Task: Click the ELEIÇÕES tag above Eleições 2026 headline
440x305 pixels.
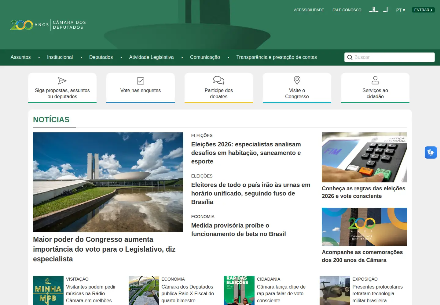Action: (x=202, y=135)
